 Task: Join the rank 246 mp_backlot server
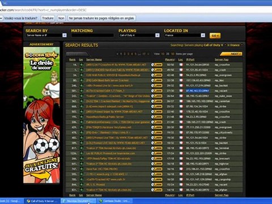[x=156, y=86]
